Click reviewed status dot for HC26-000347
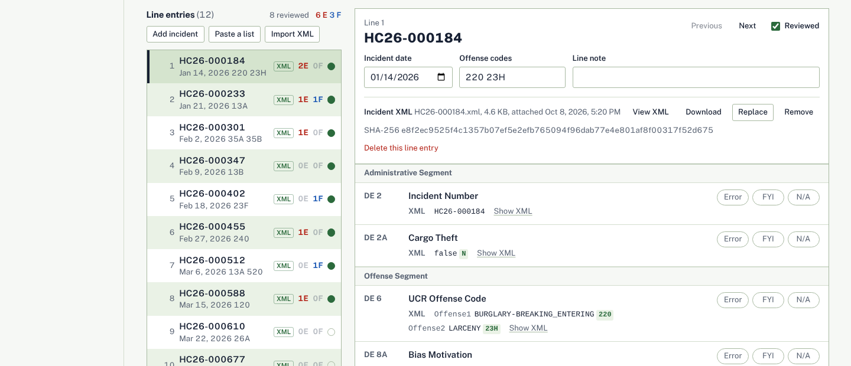Screen dimensions: 851x366 point(331,166)
